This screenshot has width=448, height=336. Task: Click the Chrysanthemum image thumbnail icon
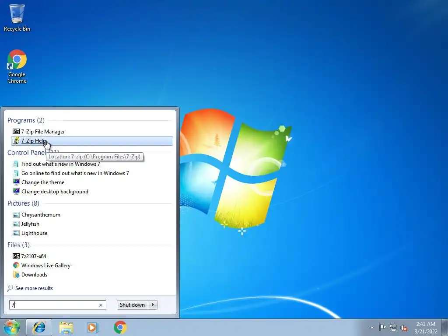tap(16, 214)
